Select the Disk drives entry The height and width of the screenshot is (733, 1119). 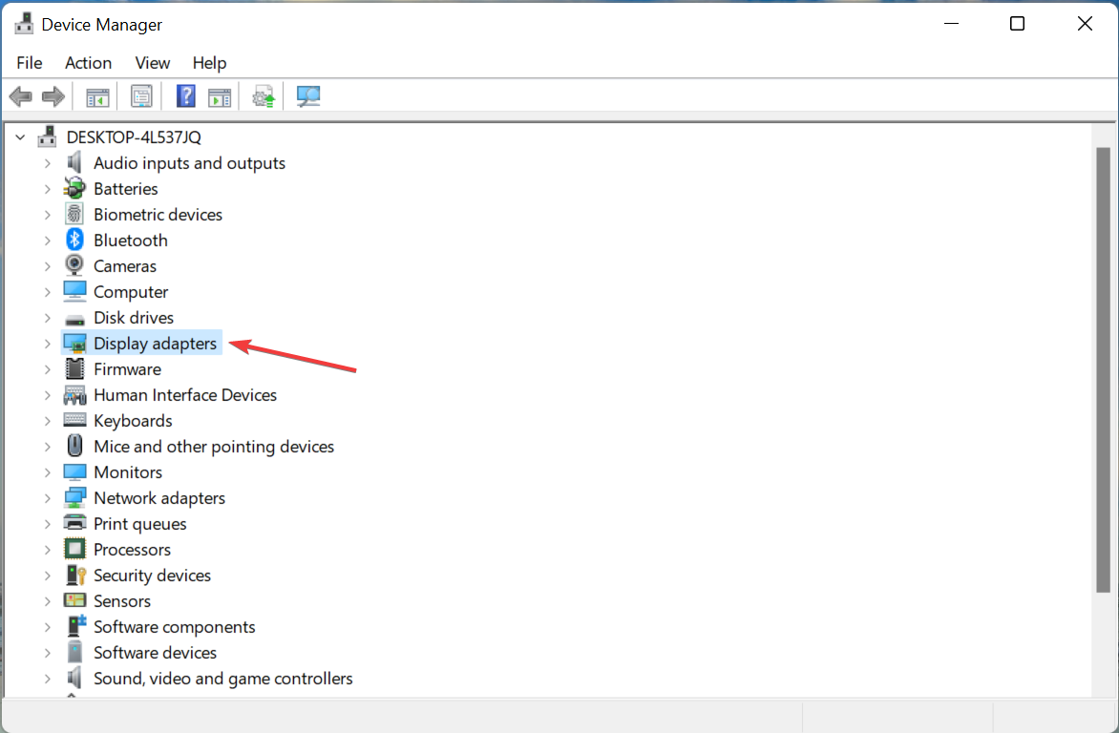click(134, 317)
